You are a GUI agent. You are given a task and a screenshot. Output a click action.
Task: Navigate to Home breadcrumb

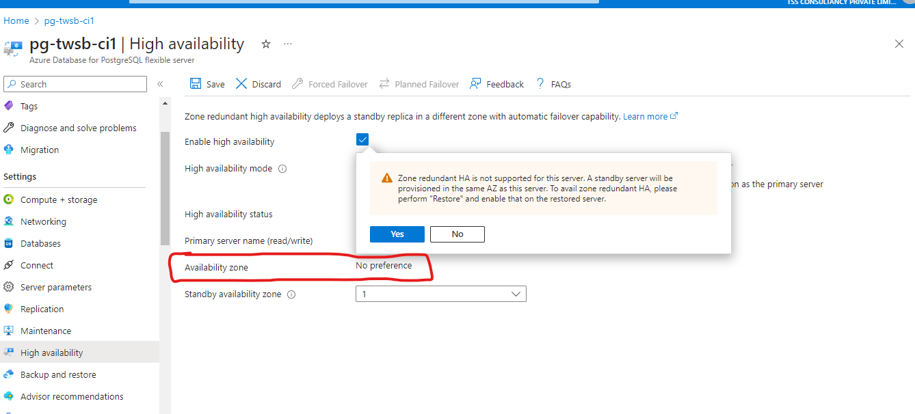pos(16,20)
